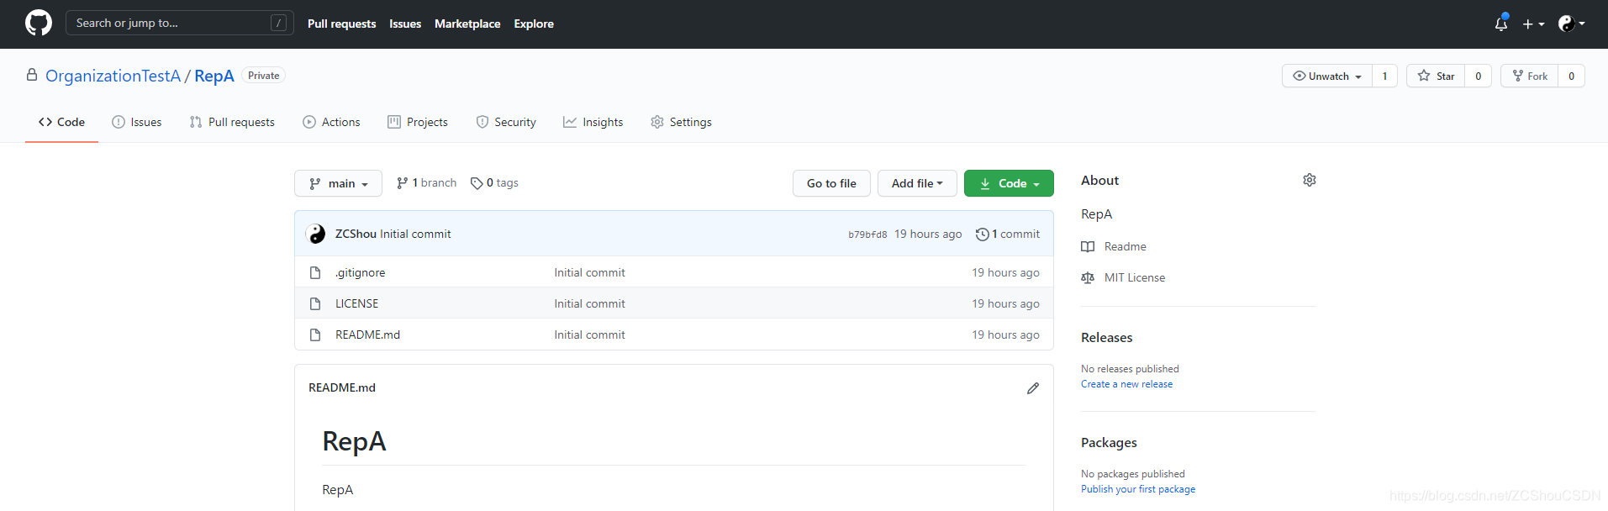View the 1 branch link

point(426,182)
